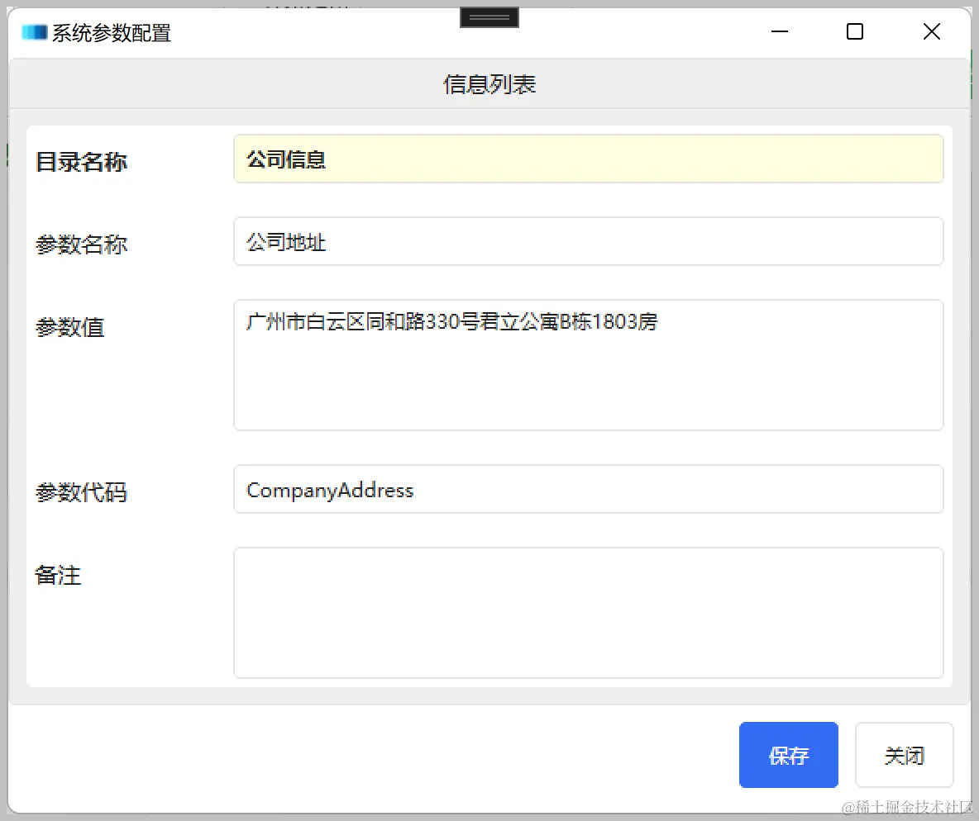Click the 系统参数配置 window title text
The image size is (979, 821).
[x=111, y=33]
